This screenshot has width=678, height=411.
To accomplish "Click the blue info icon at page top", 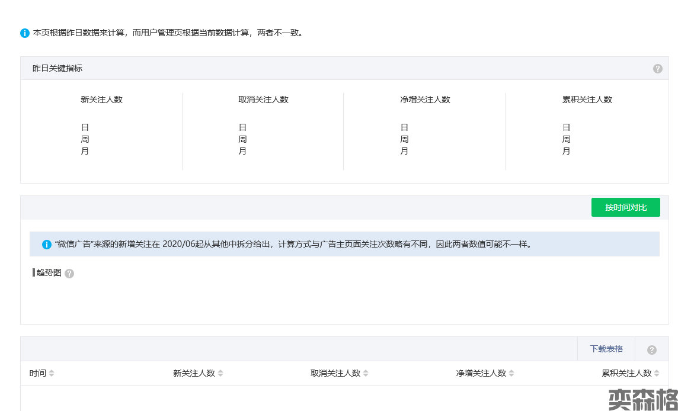I will (x=25, y=33).
